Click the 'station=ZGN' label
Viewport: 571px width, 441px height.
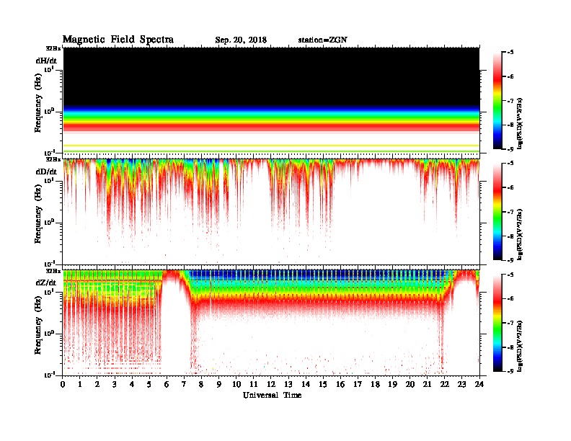pos(322,40)
